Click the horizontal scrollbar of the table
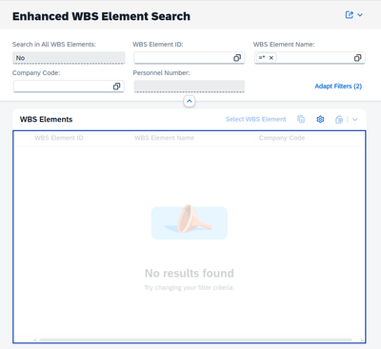The image size is (381, 349). point(196,339)
